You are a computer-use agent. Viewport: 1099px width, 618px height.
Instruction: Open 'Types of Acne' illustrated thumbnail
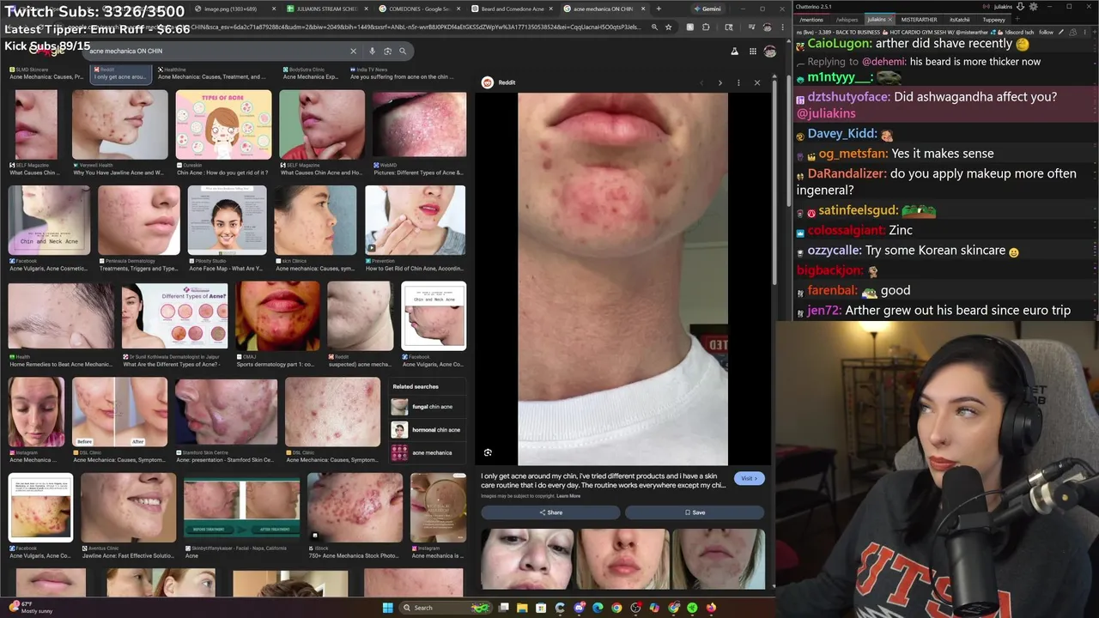(x=223, y=124)
